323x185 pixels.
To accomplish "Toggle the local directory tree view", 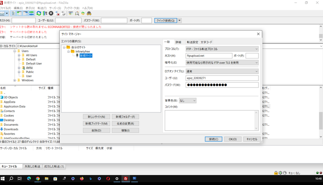I will coord(19,13).
